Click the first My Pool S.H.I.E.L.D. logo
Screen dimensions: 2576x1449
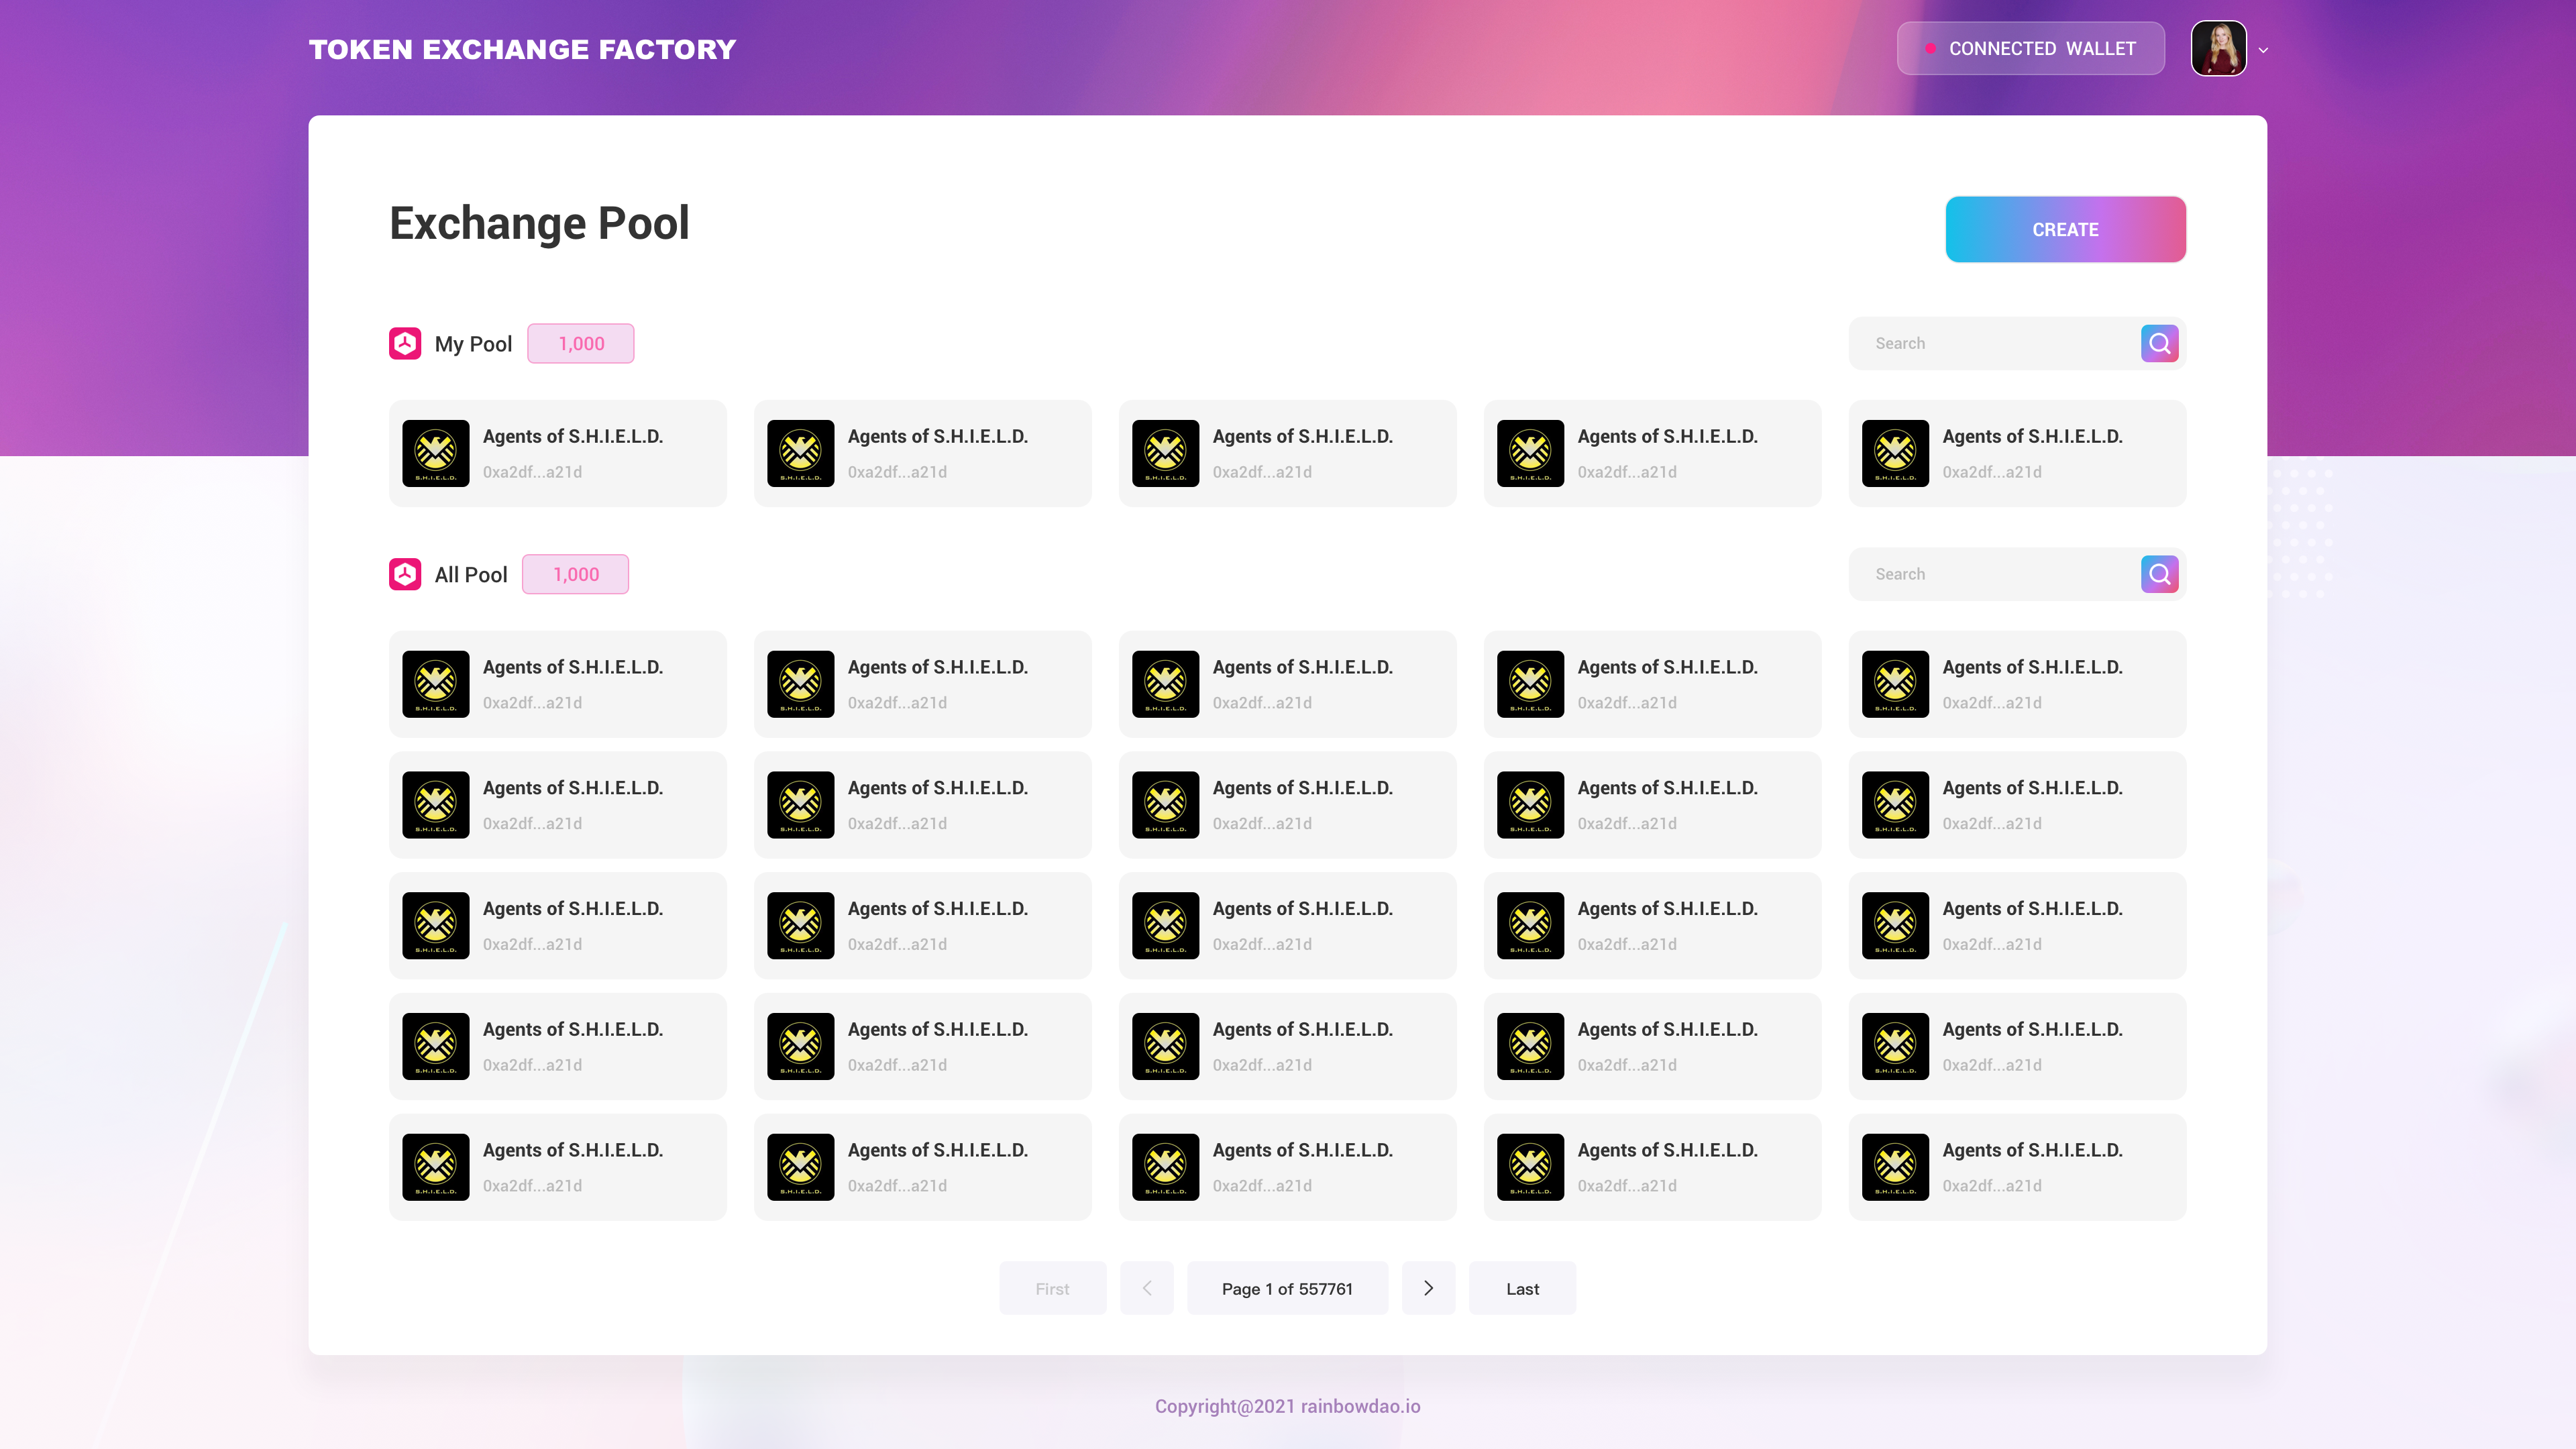coord(436,453)
